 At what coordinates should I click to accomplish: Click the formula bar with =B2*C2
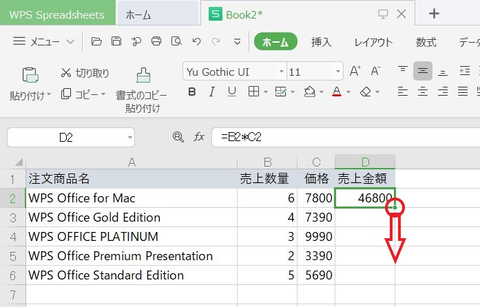346,137
